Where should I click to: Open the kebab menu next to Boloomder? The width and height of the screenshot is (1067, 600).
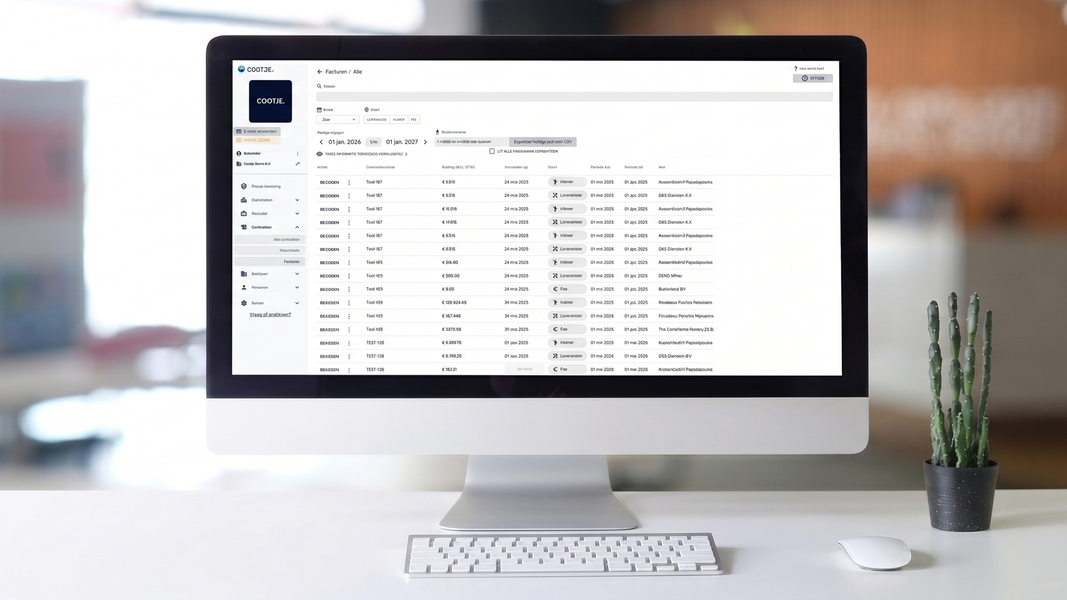pos(297,154)
